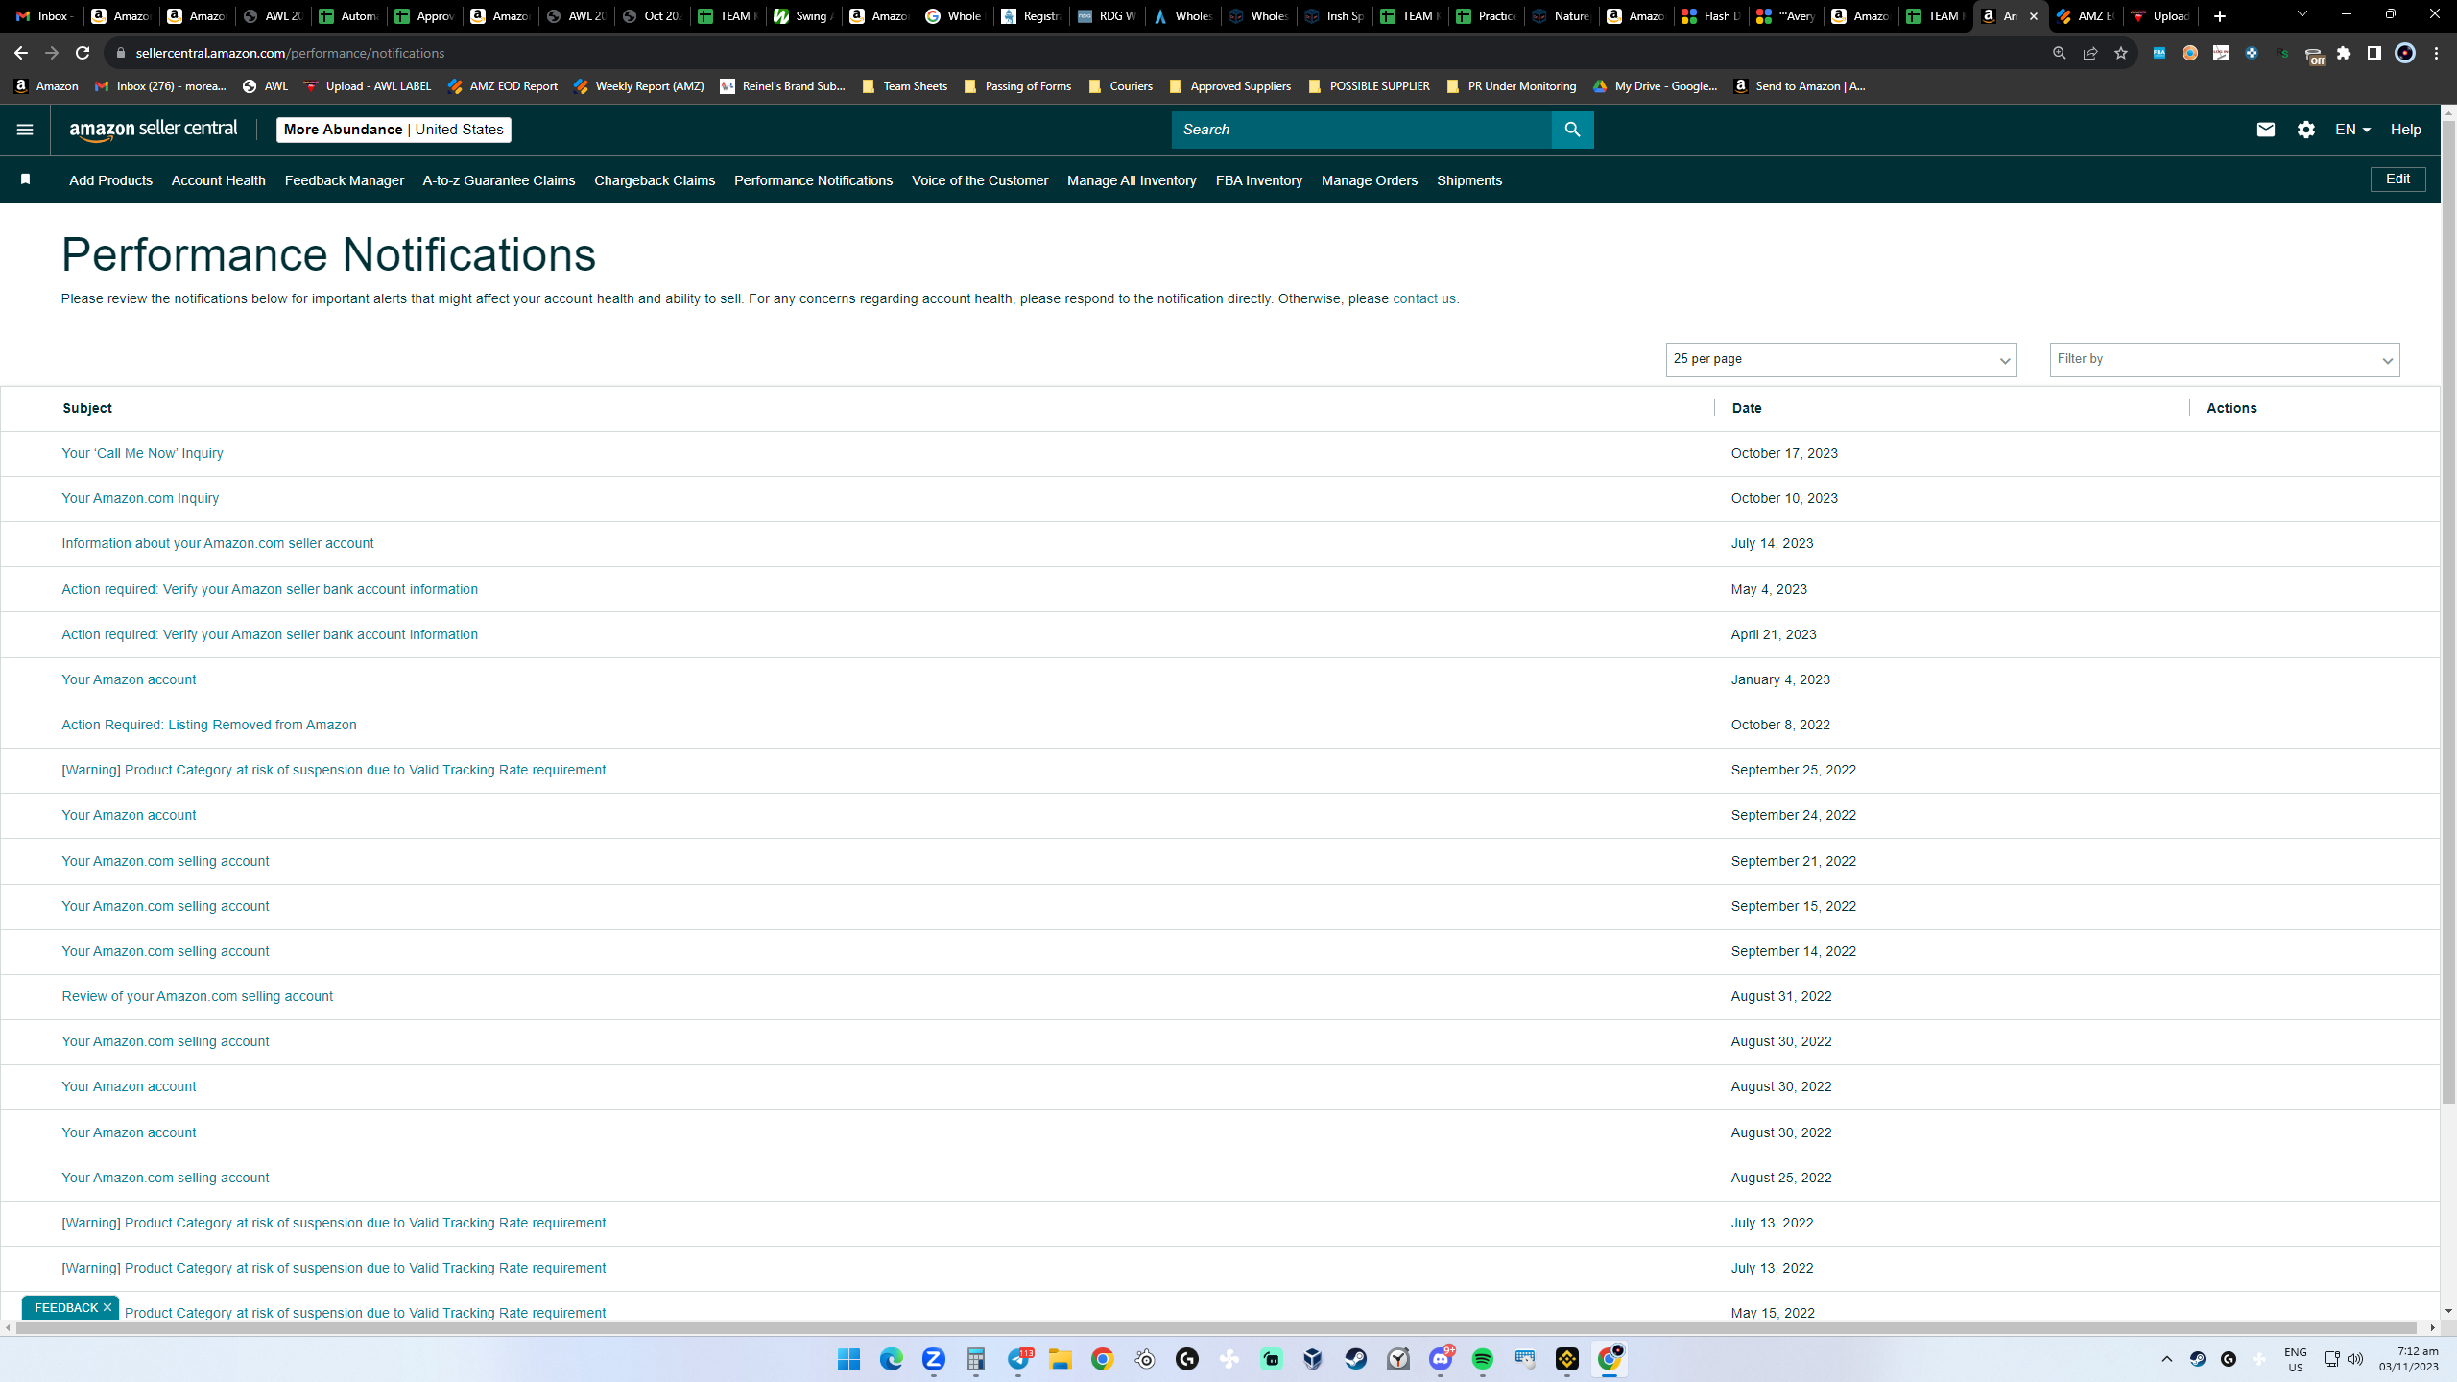Open Chargeback Claims menu item
This screenshot has width=2457, height=1382.
pyautogui.click(x=655, y=180)
